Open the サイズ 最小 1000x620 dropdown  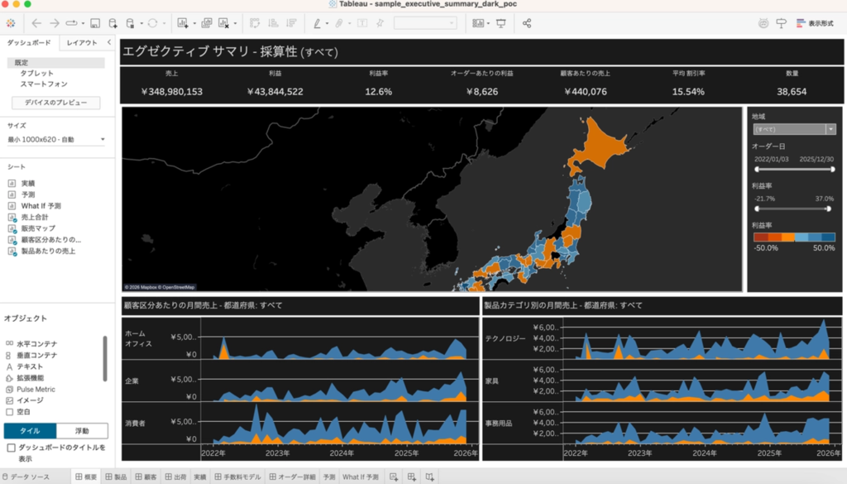56,139
